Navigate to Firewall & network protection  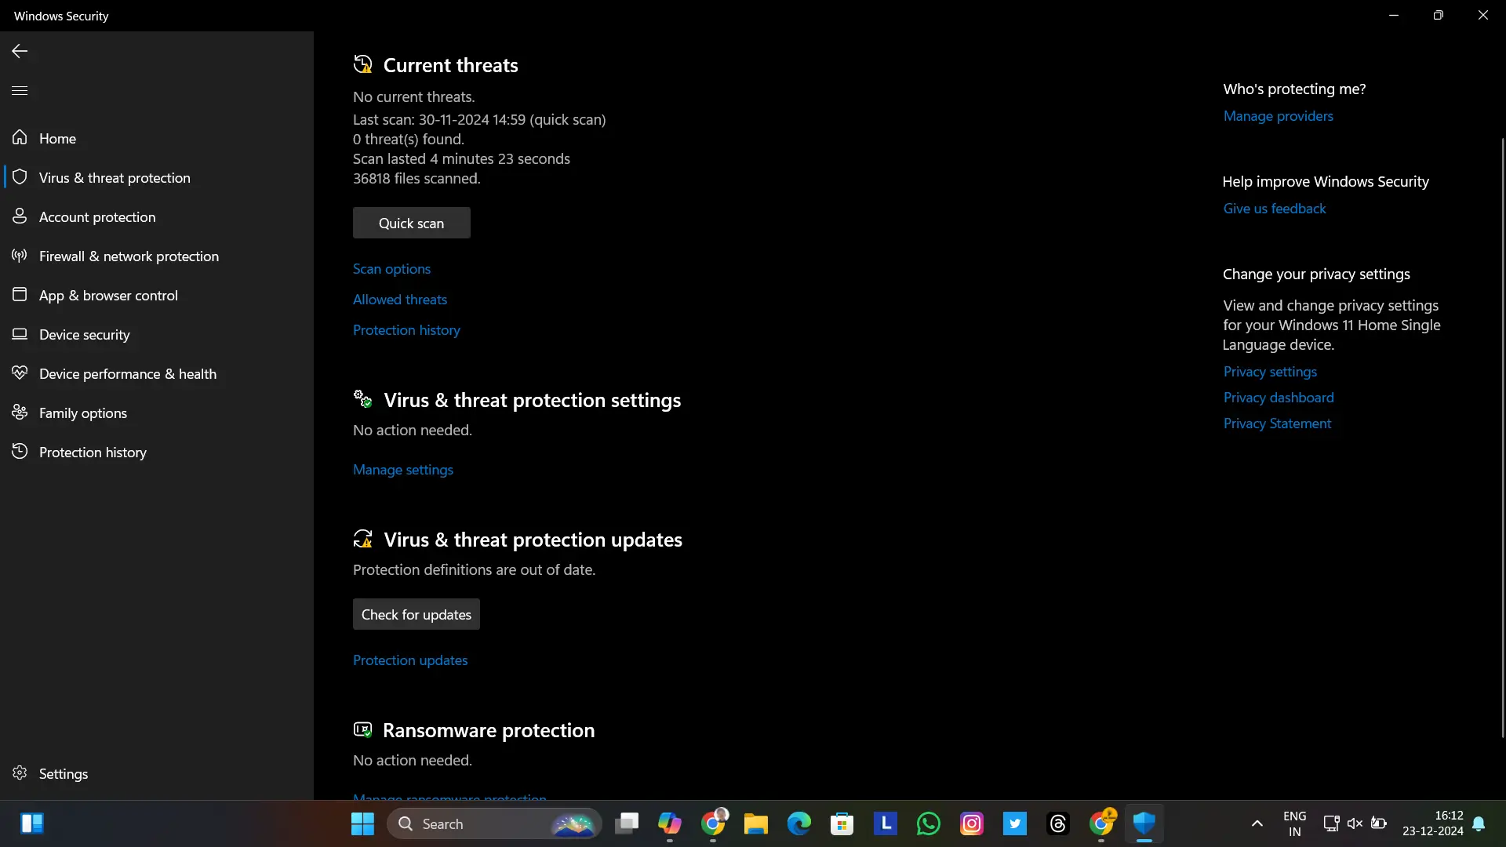tap(129, 256)
